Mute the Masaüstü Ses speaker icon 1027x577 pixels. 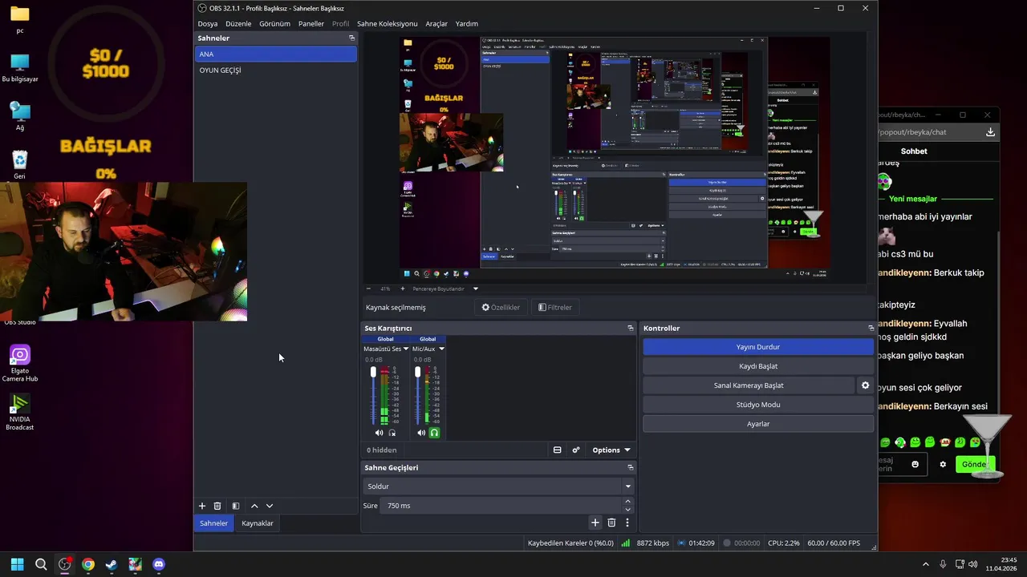pos(379,433)
